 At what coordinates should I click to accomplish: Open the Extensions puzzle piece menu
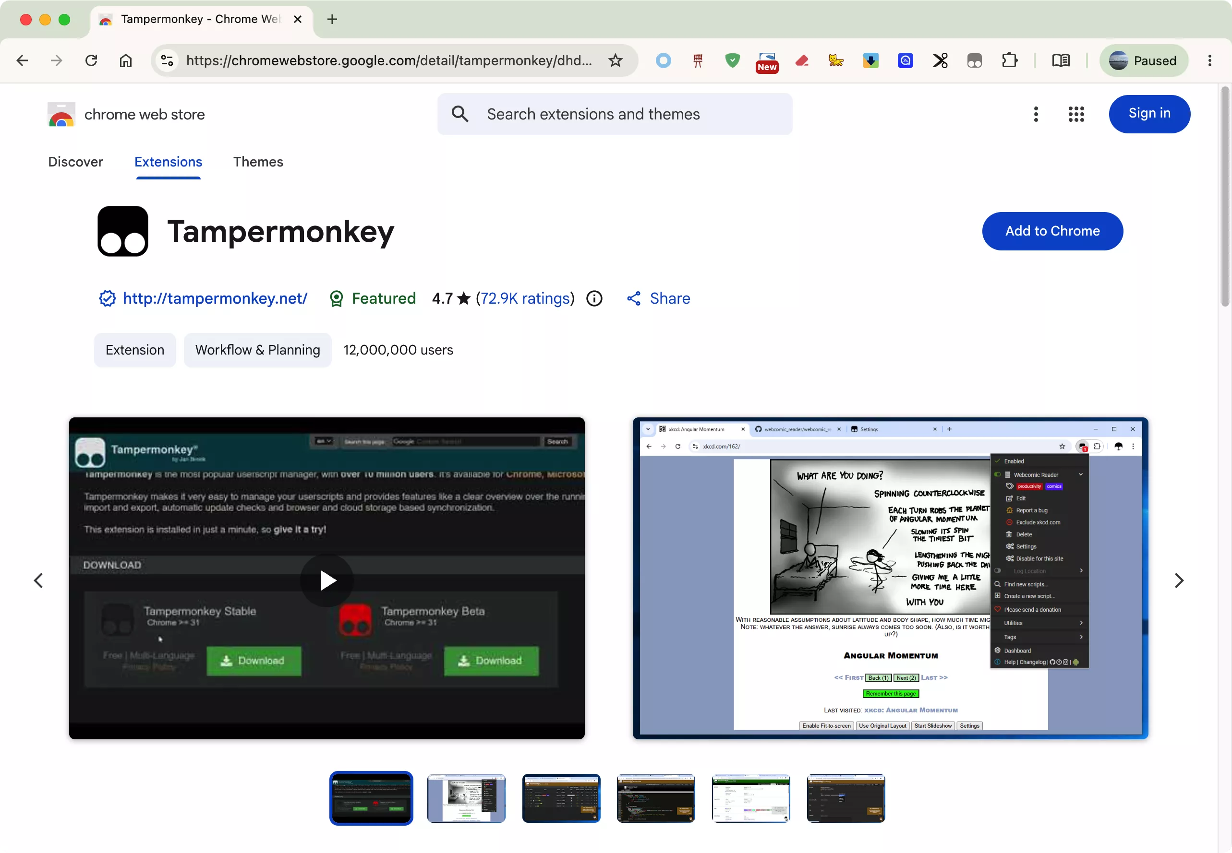(1009, 60)
